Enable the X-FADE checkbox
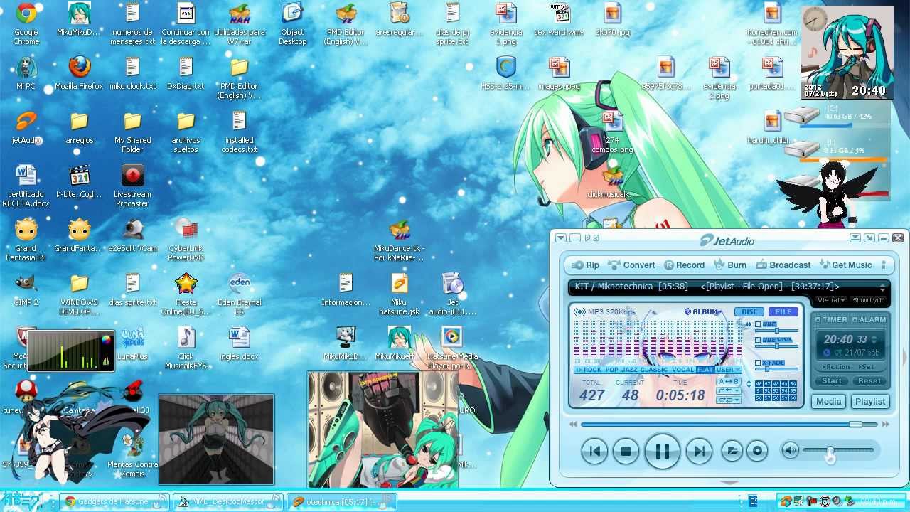910x512 pixels. click(x=759, y=363)
